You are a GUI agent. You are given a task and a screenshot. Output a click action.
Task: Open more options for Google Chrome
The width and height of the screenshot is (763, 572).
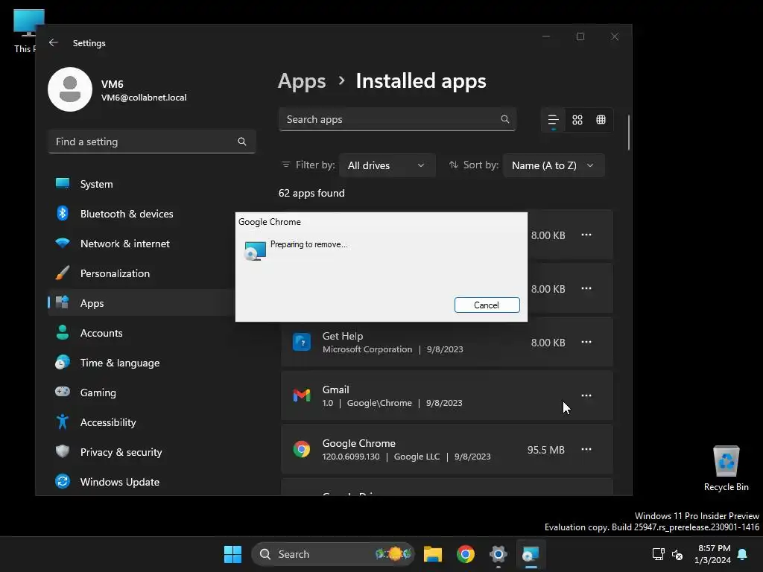(x=586, y=449)
